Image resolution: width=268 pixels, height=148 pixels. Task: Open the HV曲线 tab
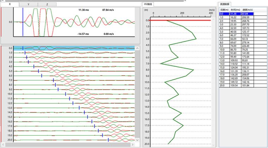pyautogui.click(x=148, y=4)
